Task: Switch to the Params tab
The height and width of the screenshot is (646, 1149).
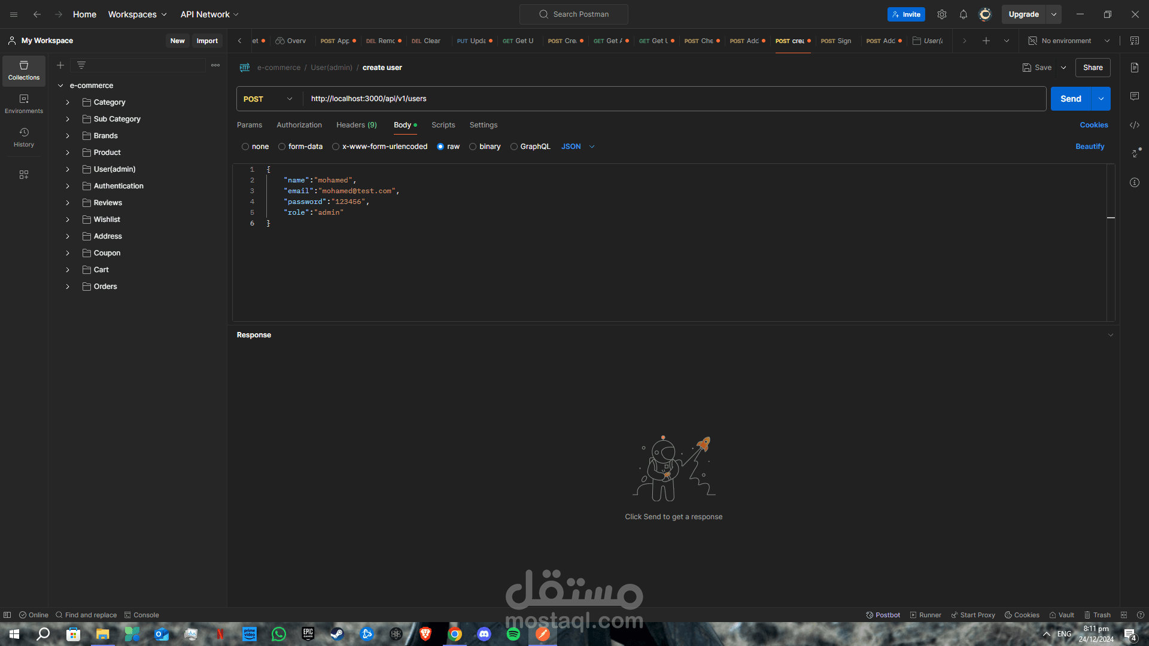Action: (x=250, y=125)
